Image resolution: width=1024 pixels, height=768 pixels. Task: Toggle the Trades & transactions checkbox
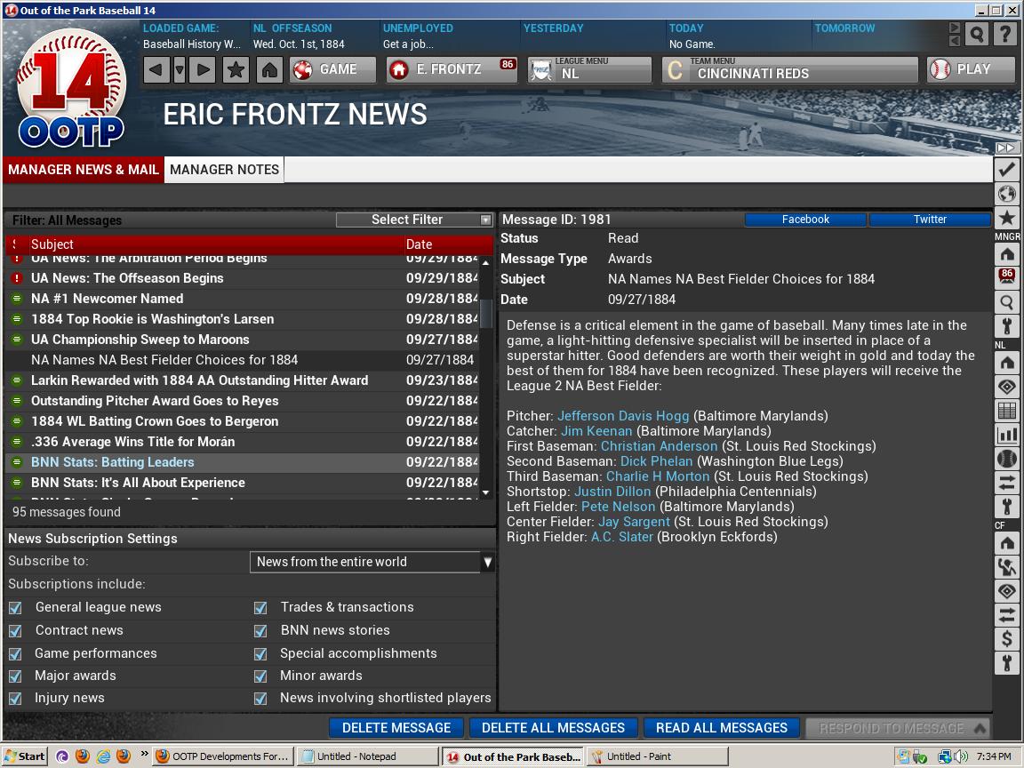(260, 608)
